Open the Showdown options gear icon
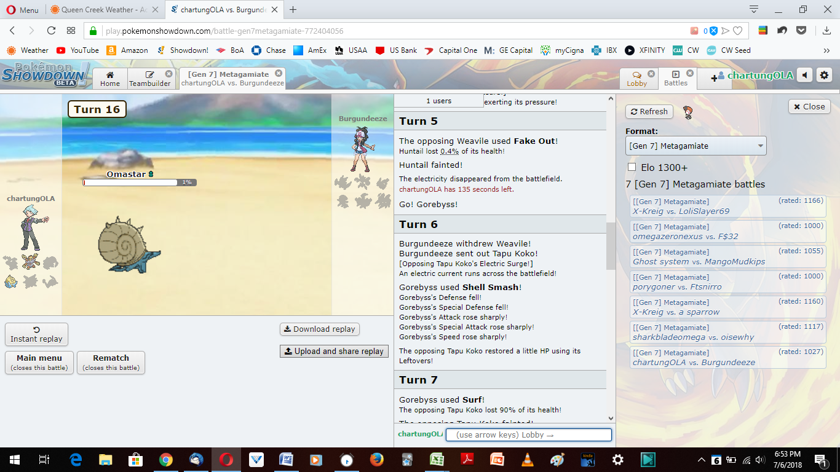Image resolution: width=840 pixels, height=472 pixels. tap(824, 76)
